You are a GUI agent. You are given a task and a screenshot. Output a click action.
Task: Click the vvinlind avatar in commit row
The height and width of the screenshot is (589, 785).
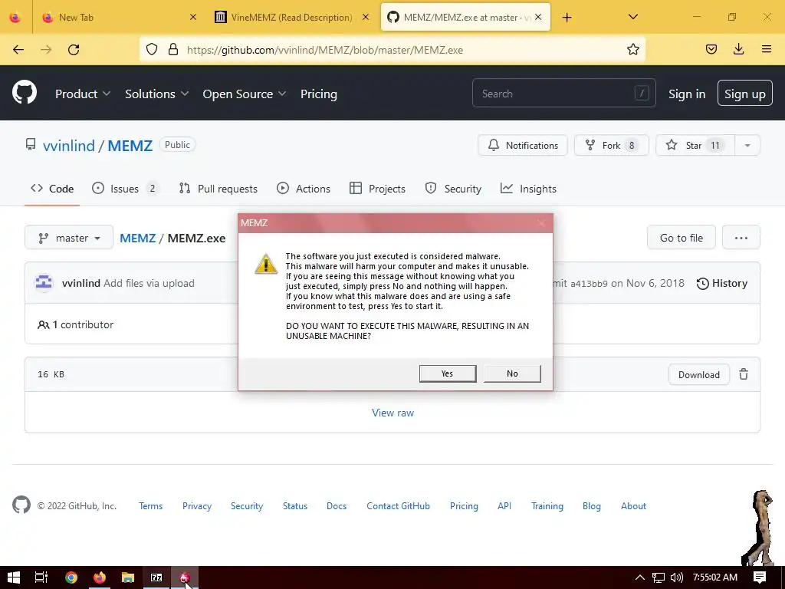coord(44,283)
